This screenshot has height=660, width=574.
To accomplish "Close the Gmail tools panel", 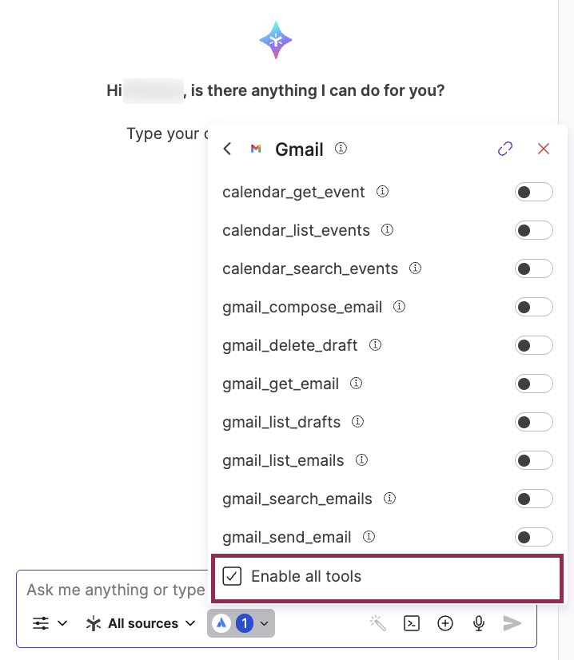I will tap(544, 149).
